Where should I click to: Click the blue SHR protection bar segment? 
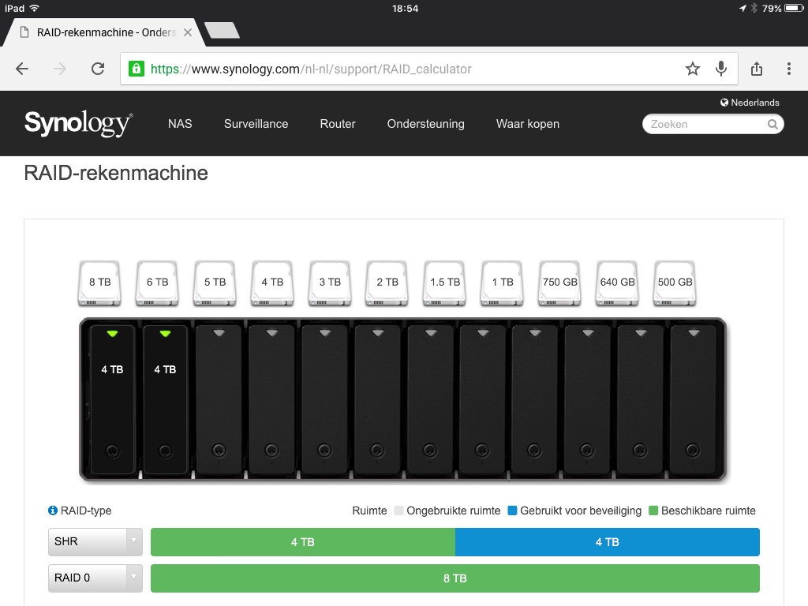[x=607, y=542]
